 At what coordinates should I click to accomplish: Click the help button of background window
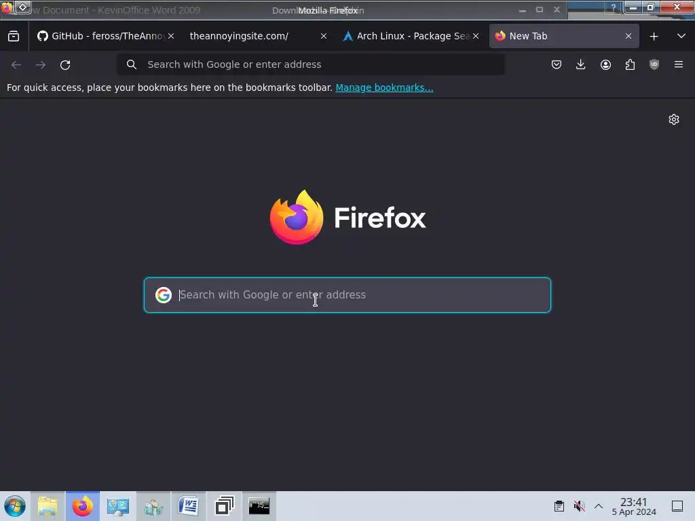pyautogui.click(x=614, y=7)
